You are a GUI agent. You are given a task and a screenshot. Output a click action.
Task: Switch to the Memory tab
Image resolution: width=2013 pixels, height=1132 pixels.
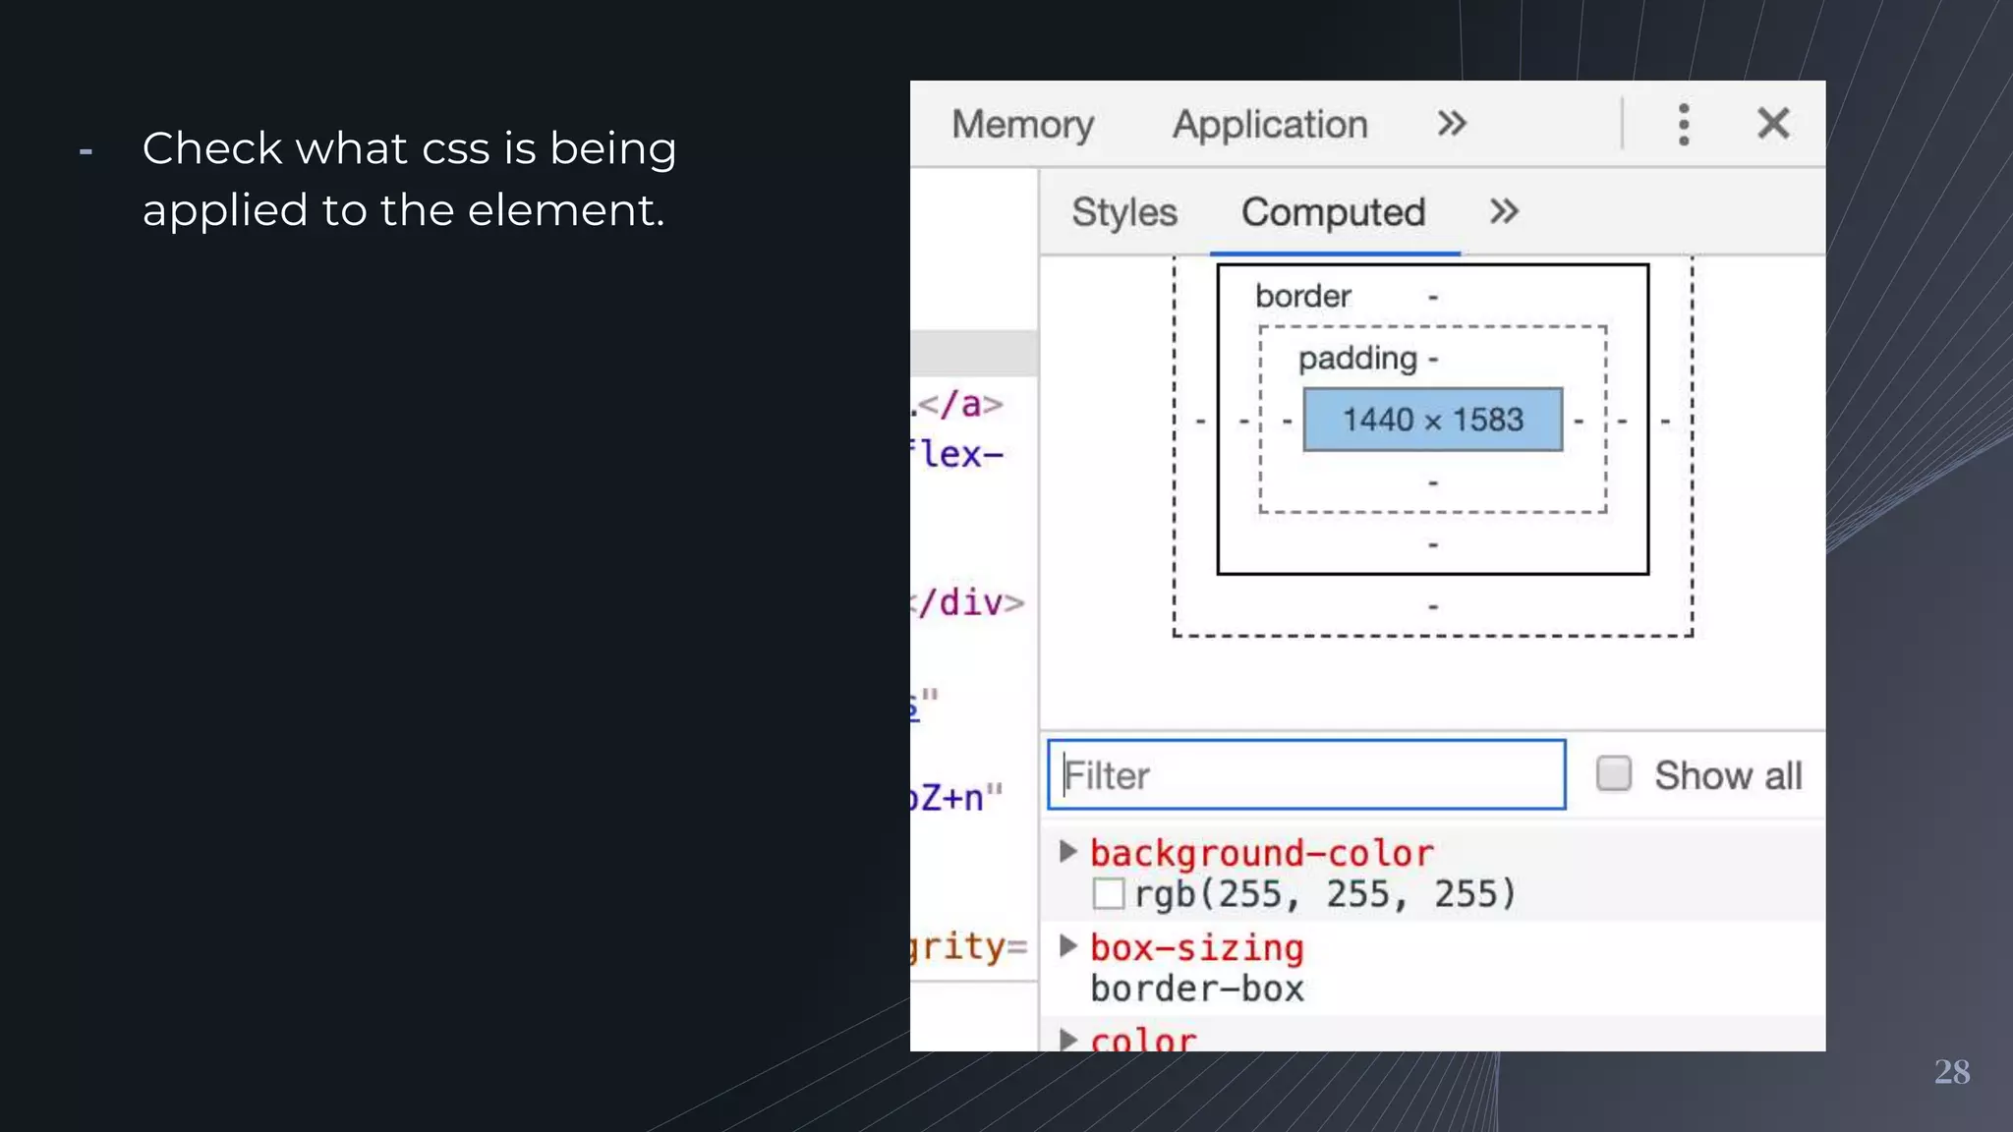tap(1022, 125)
